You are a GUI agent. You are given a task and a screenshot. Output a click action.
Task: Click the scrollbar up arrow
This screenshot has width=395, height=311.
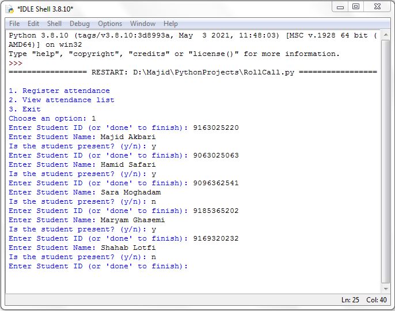pos(385,34)
